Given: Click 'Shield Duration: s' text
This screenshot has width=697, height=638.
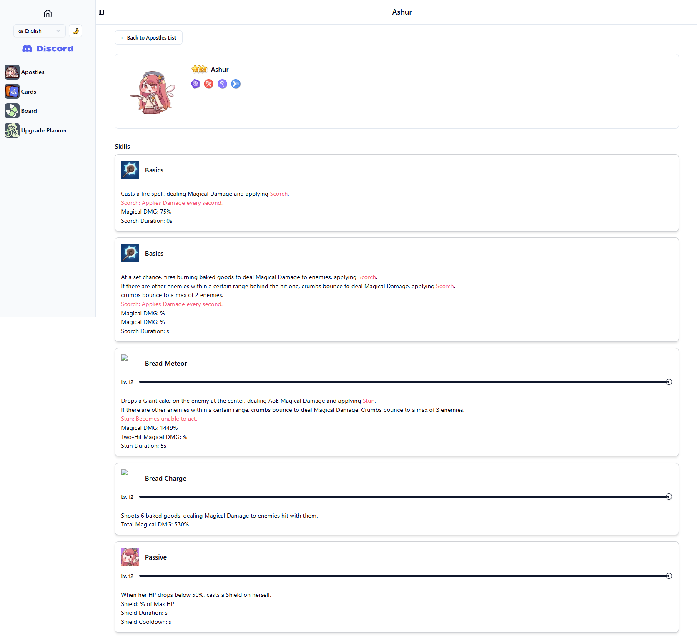Looking at the screenshot, I should [144, 613].
